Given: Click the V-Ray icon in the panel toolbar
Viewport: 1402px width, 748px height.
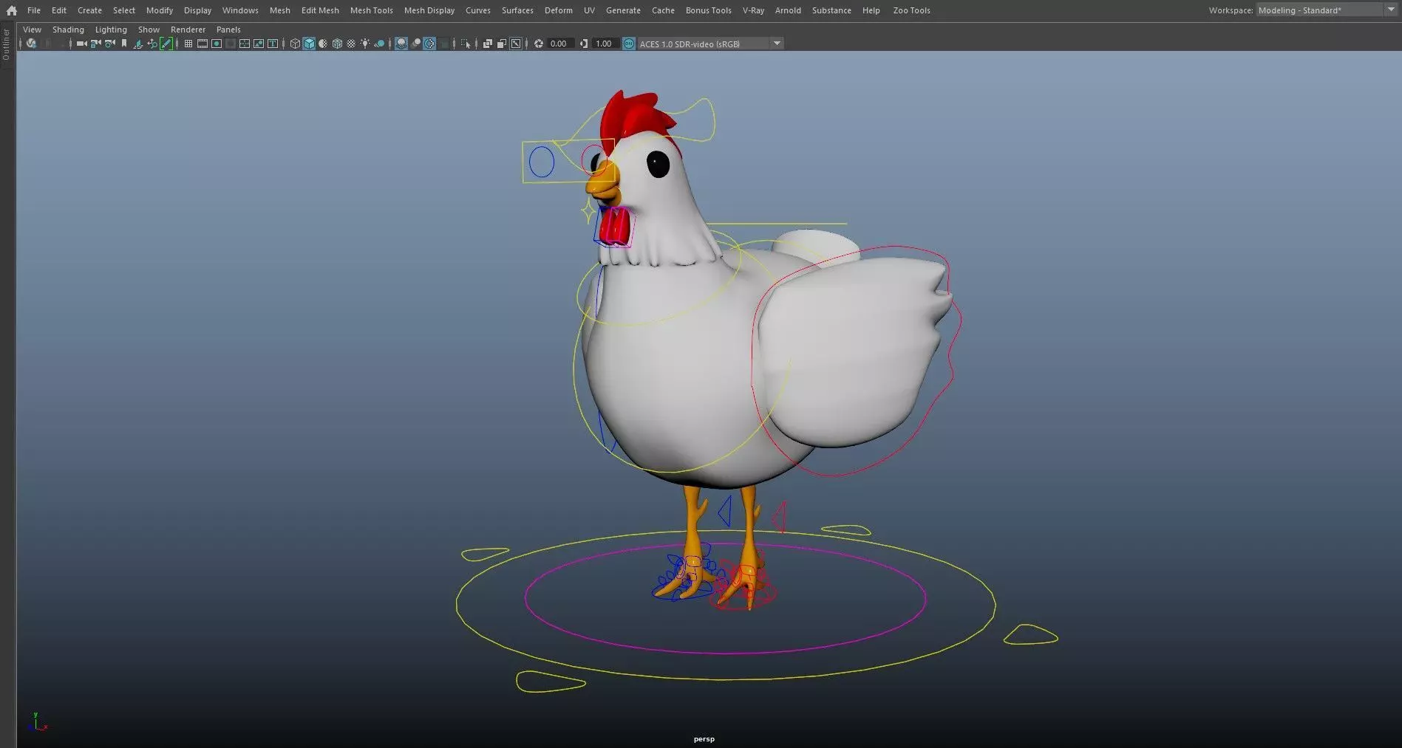Looking at the screenshot, I should coord(30,44).
